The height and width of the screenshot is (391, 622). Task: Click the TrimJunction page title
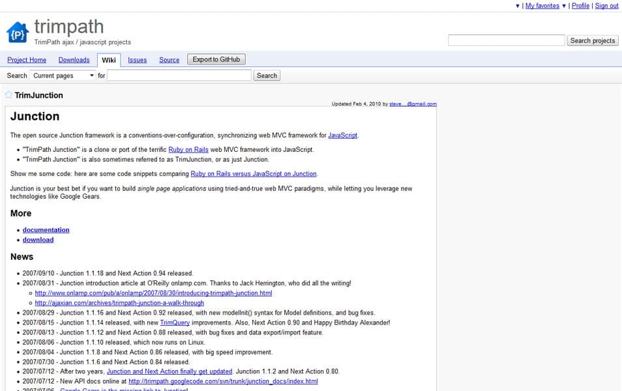[x=39, y=95]
